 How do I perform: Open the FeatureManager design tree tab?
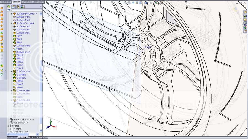pos(9,7)
